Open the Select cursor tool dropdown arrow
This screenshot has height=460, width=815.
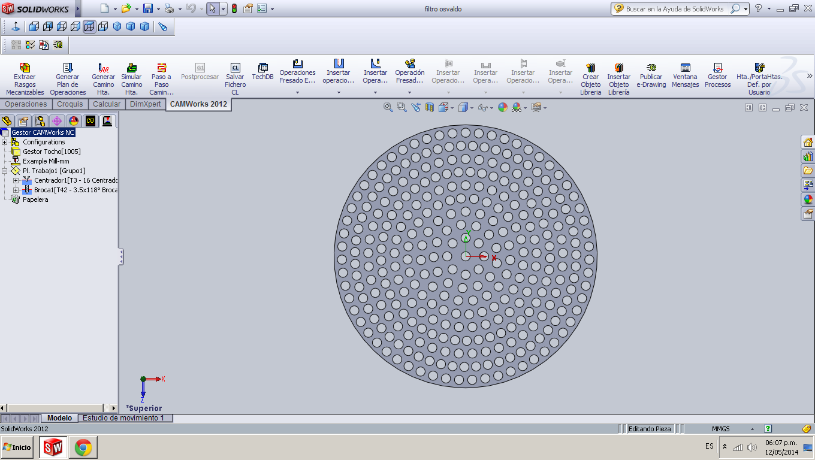pos(223,9)
